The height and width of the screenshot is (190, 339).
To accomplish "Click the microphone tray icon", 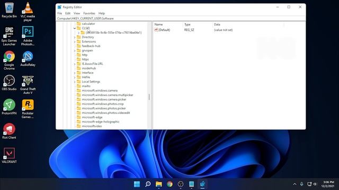I will (301, 184).
